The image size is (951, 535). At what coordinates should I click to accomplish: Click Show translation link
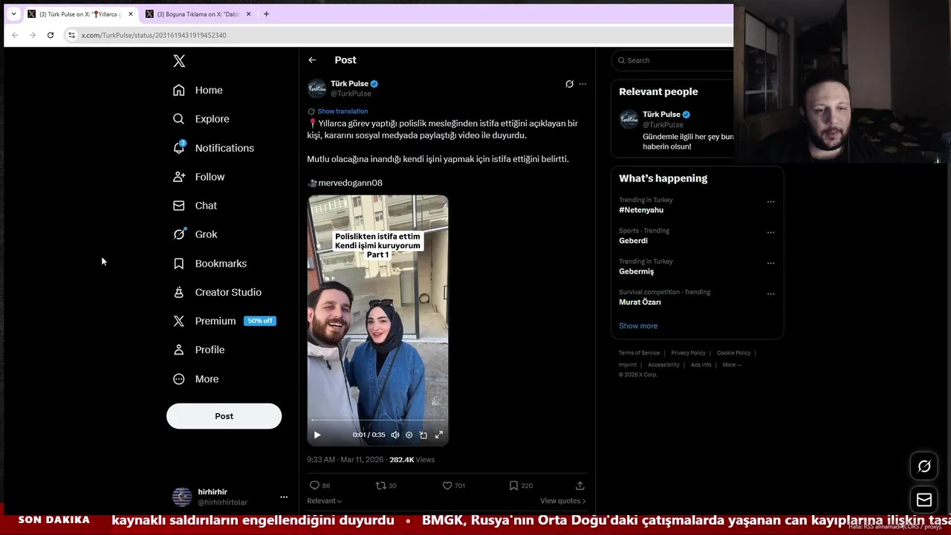[343, 111]
